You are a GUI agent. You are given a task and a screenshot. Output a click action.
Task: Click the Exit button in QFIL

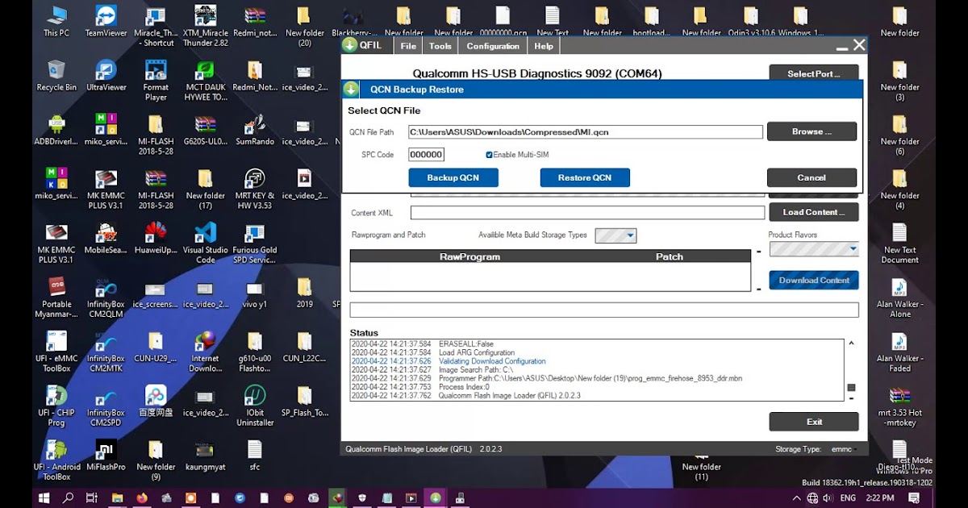pyautogui.click(x=814, y=422)
